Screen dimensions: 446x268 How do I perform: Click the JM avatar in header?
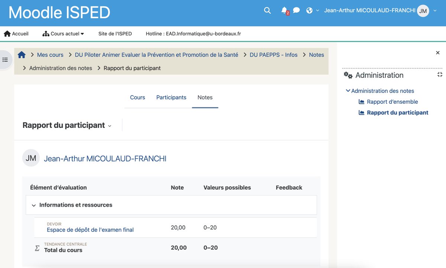pyautogui.click(x=423, y=11)
